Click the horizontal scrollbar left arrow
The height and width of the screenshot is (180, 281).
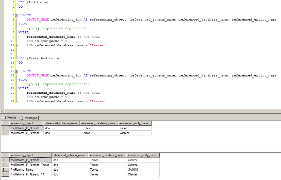(2, 111)
